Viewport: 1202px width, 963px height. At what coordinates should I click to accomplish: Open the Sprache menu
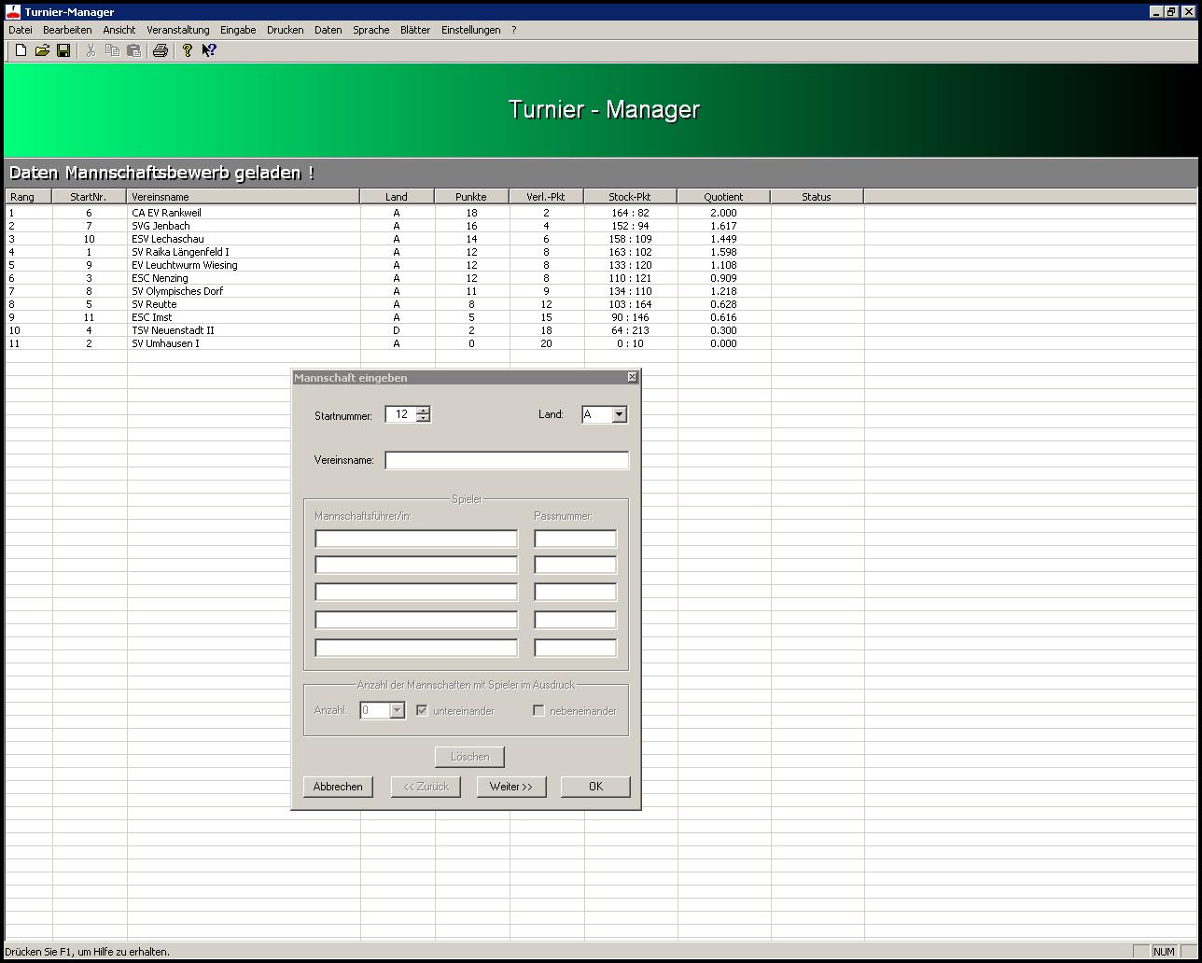[x=371, y=30]
